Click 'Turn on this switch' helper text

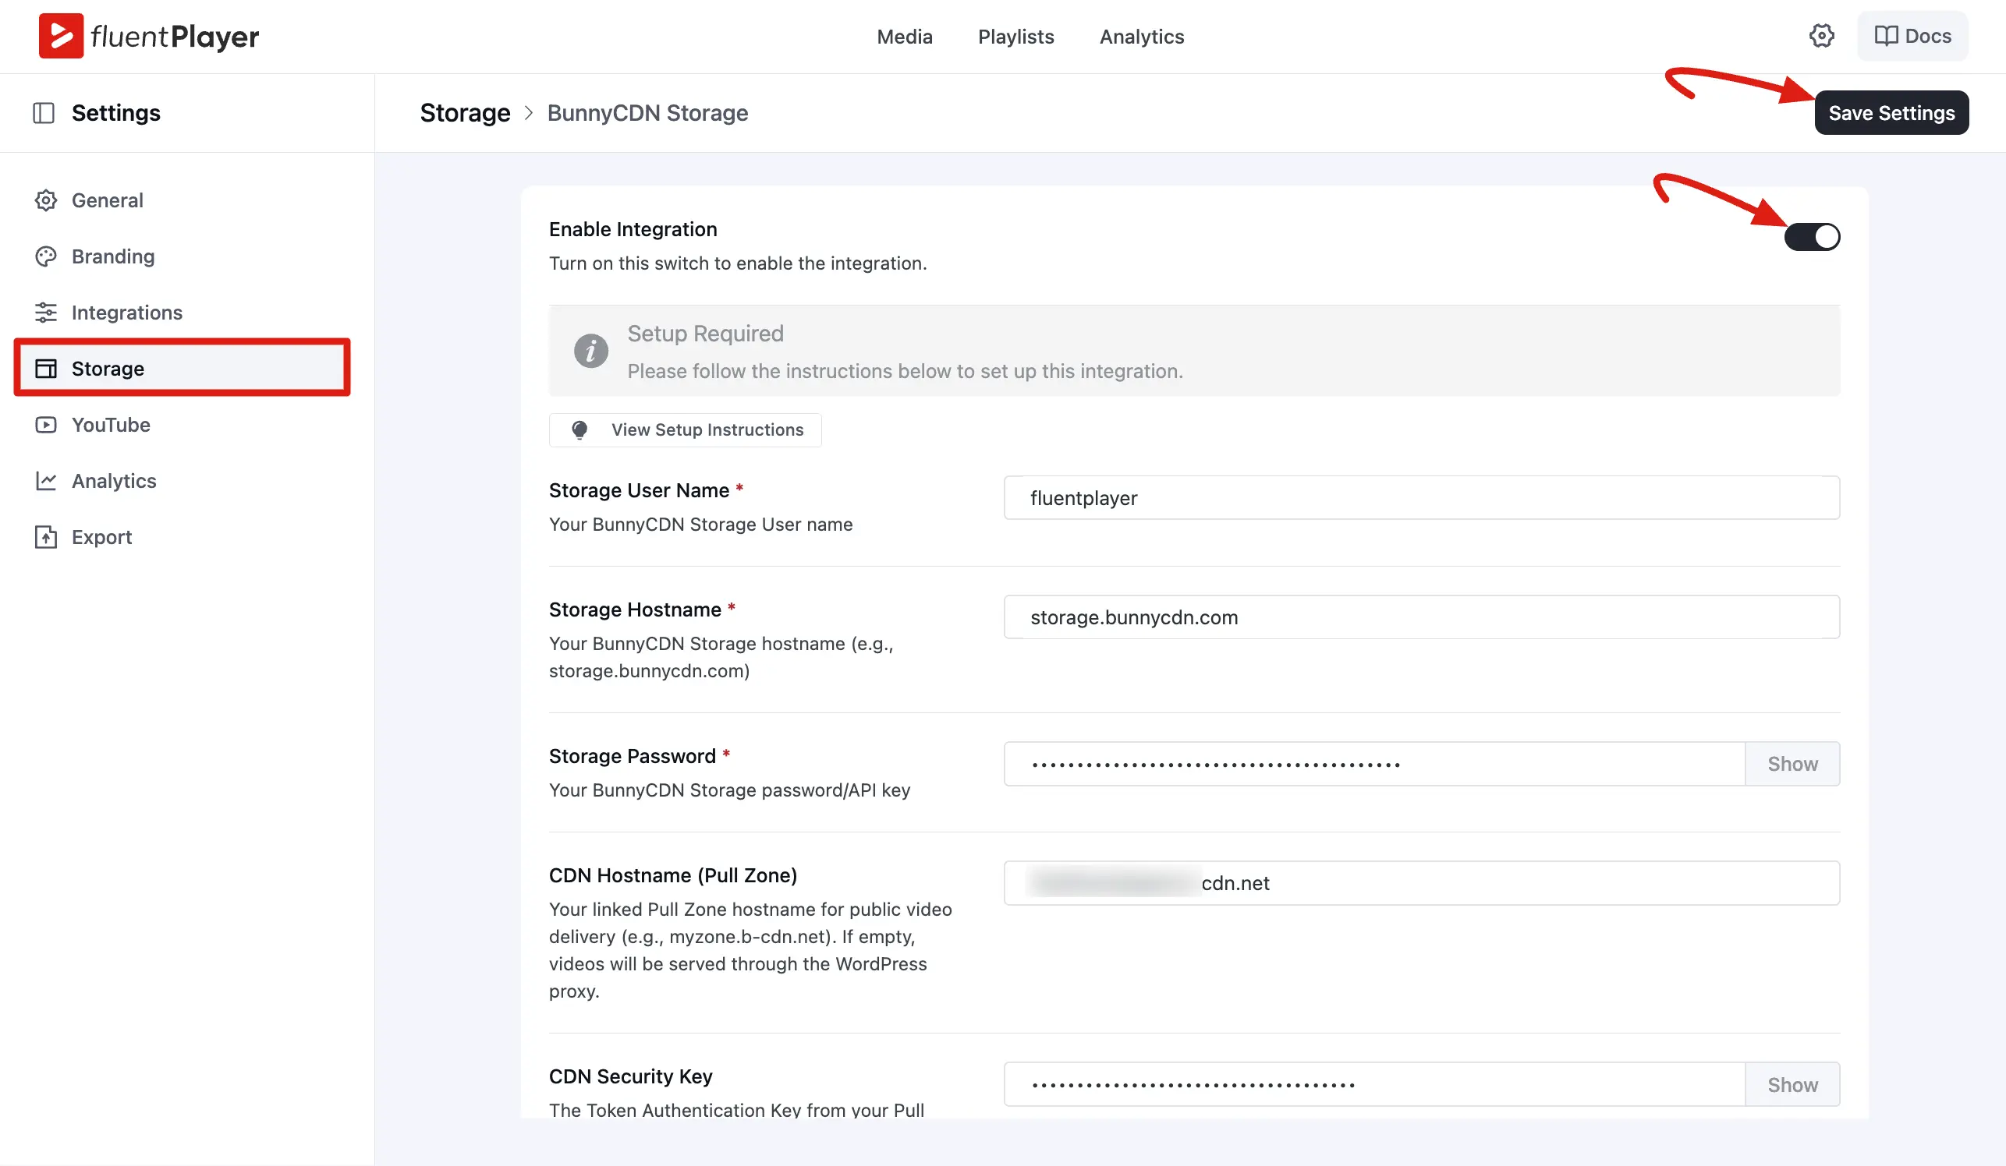(x=738, y=263)
